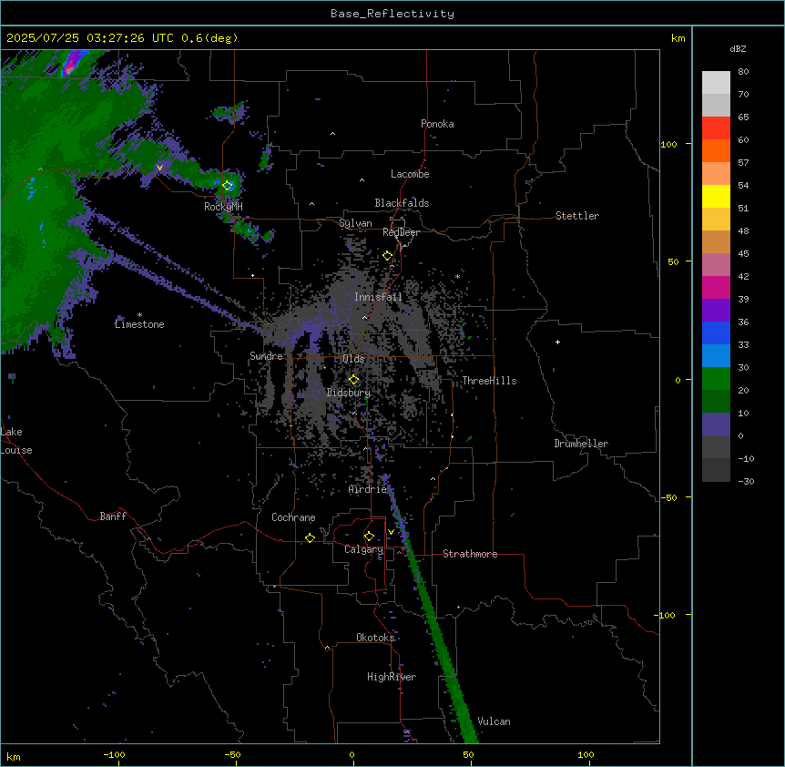
Task: Click the white asterisk marker above Limestone label
Action: tap(139, 315)
